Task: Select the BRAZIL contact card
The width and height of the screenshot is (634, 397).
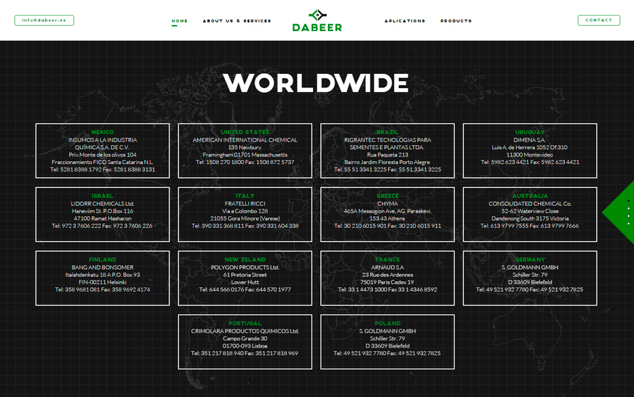Action: [387, 150]
